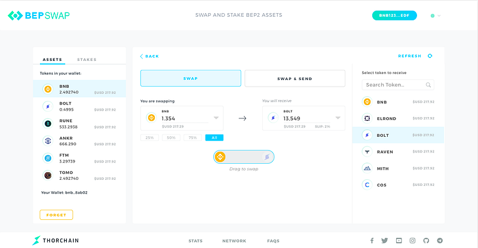
Task: Open the GitHub footer icon
Action: pos(426,241)
